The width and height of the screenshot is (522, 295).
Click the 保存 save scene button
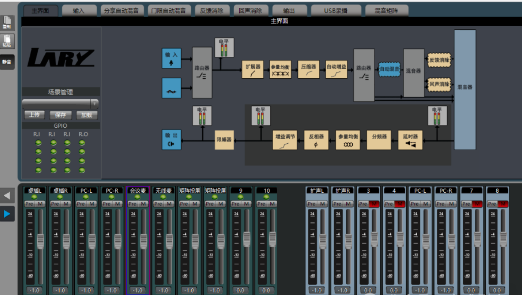(x=61, y=115)
